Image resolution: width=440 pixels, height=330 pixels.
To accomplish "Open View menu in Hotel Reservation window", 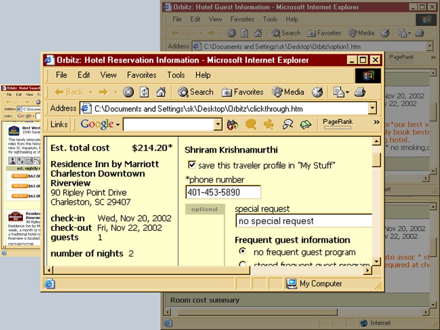I will point(108,75).
